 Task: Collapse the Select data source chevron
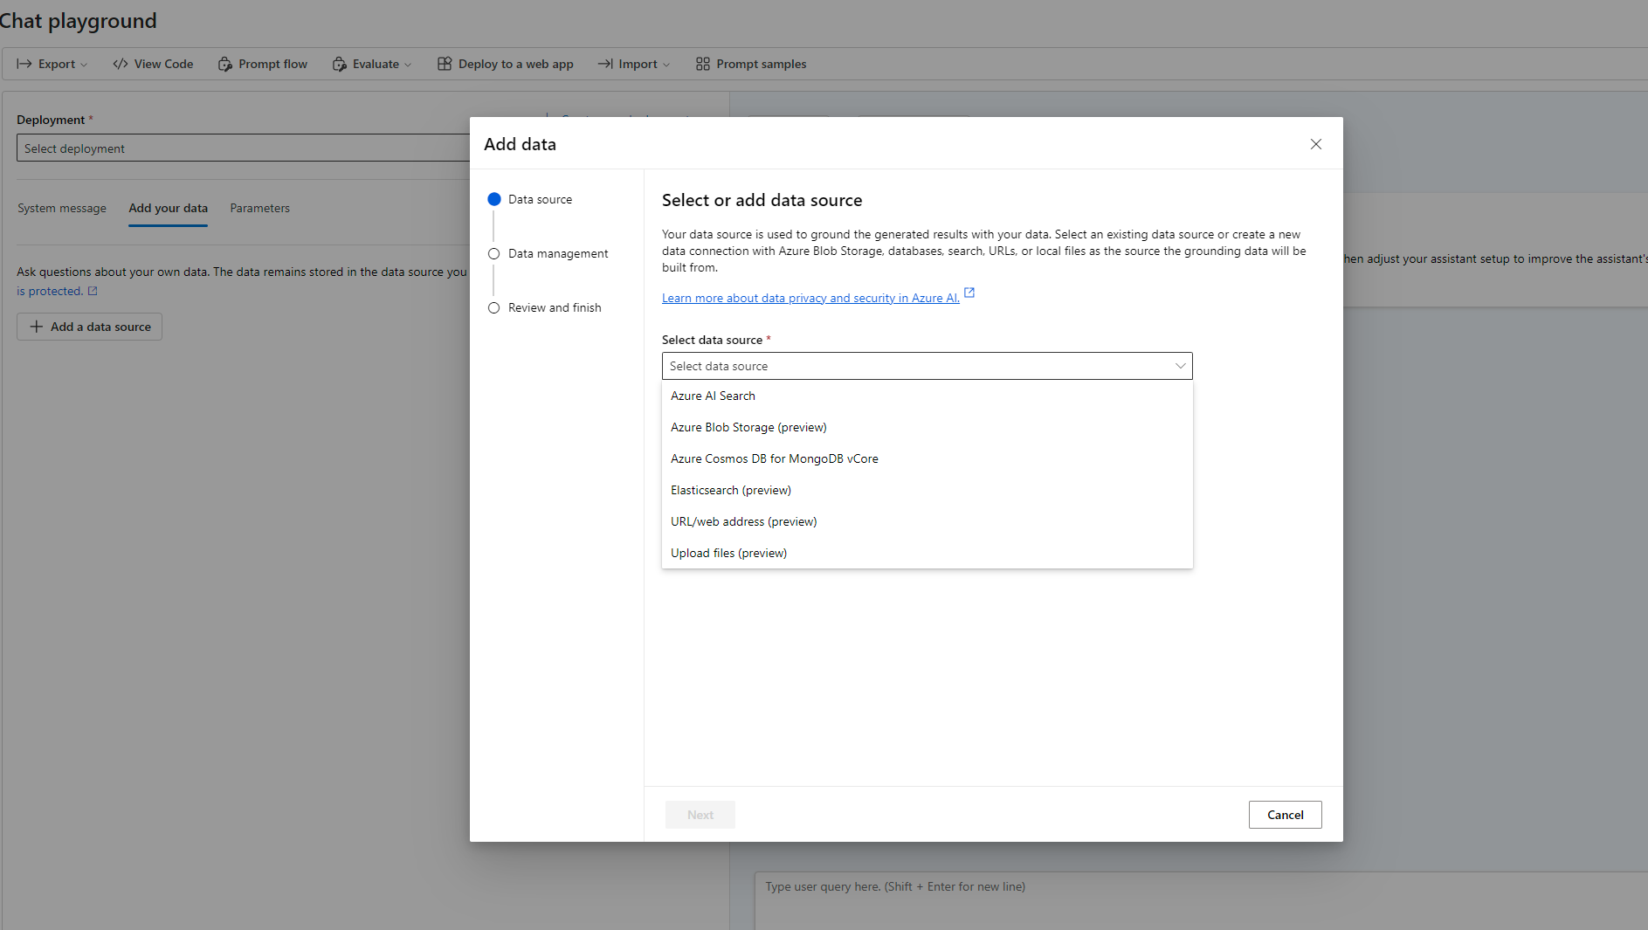click(x=1181, y=366)
